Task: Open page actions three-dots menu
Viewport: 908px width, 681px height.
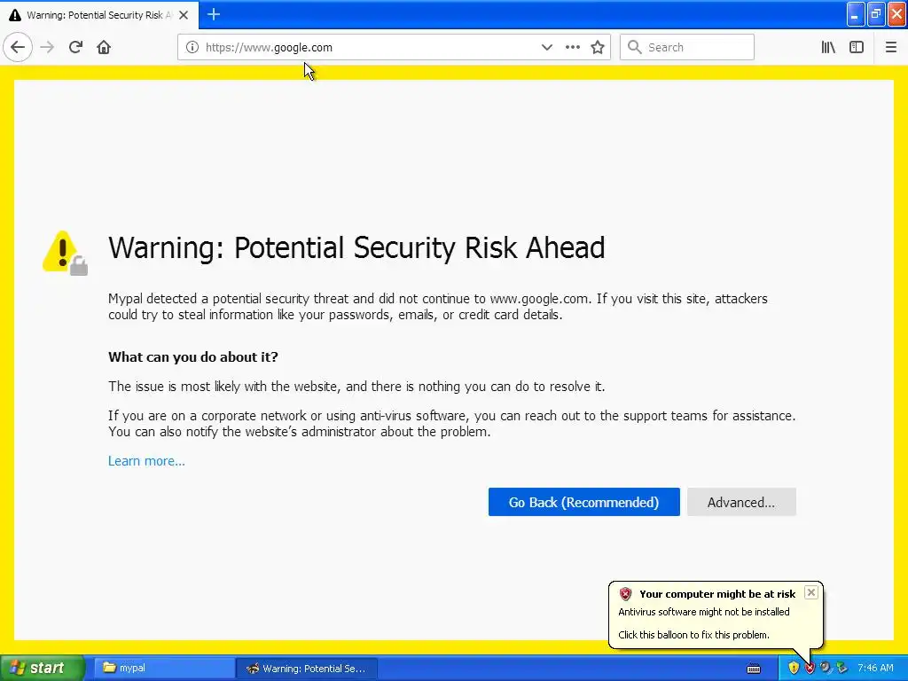Action: coord(572,48)
